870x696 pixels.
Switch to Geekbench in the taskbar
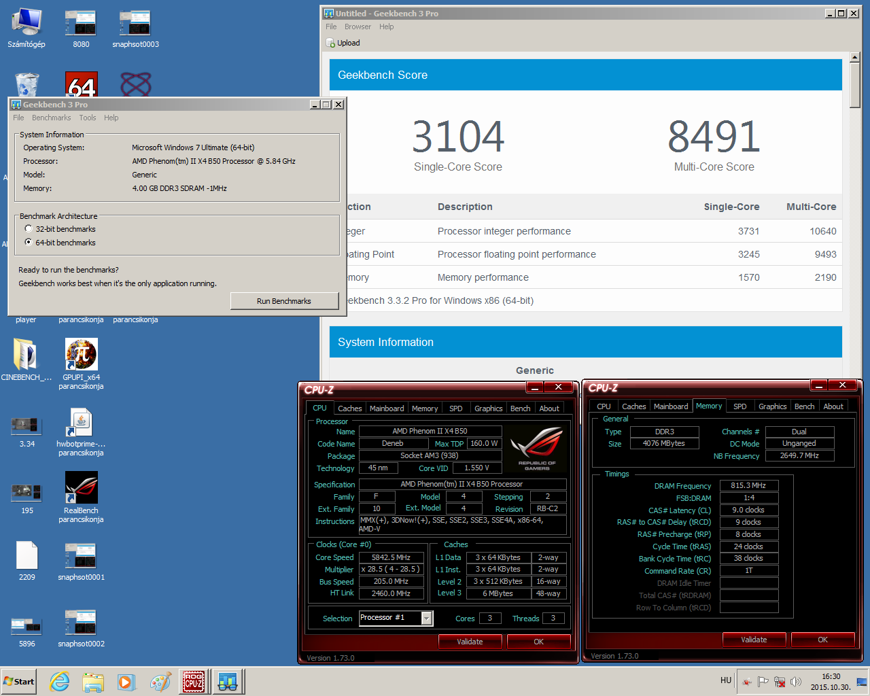click(x=227, y=682)
